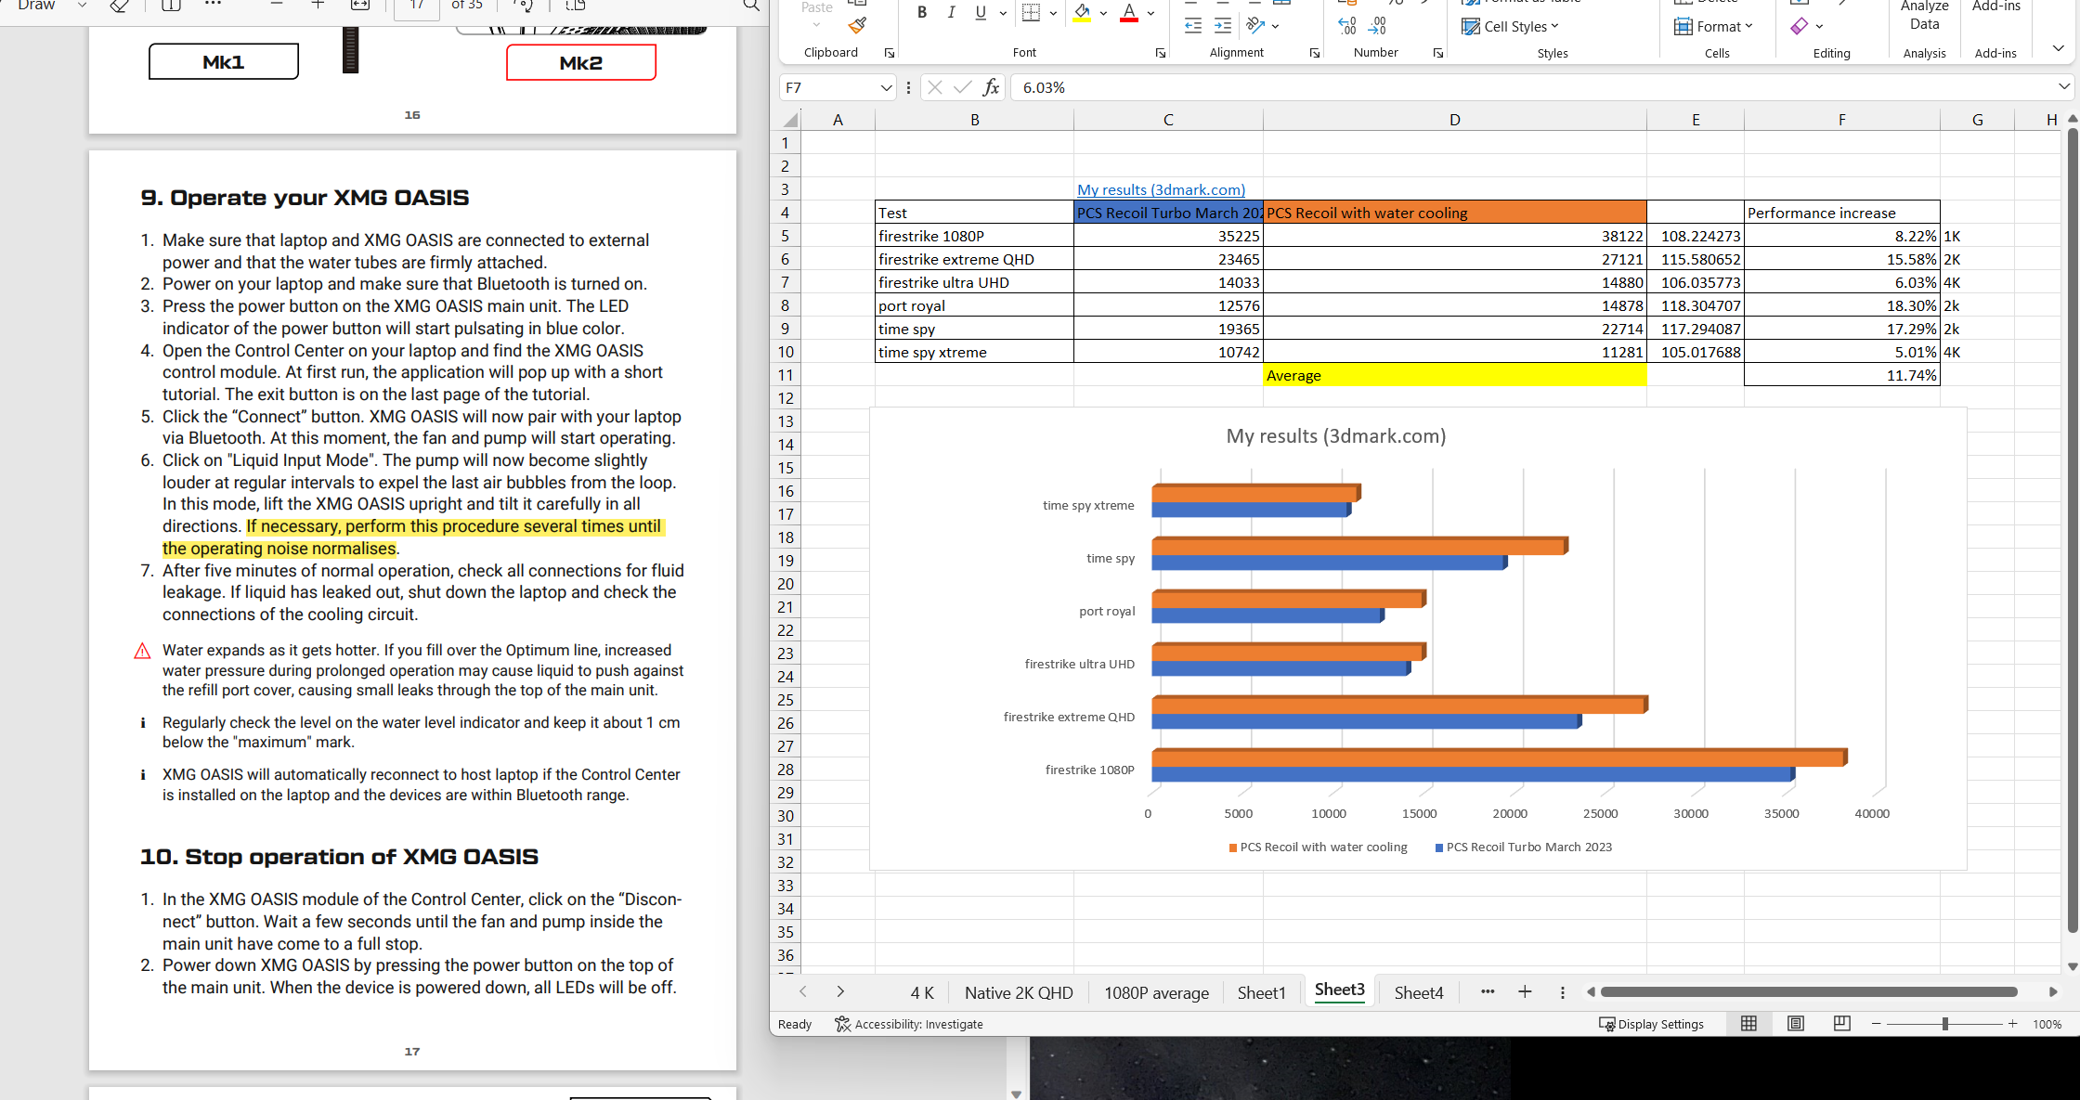The height and width of the screenshot is (1100, 2080).
Task: Click the Excel horizontal scrollbar
Action: pyautogui.click(x=1809, y=991)
